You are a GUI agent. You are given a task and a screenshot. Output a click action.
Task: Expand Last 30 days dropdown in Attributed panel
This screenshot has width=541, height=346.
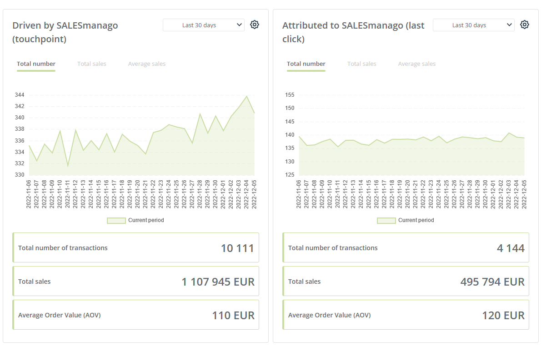pyautogui.click(x=473, y=25)
